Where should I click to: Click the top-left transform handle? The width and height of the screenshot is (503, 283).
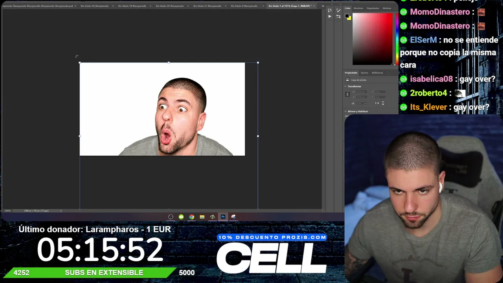pyautogui.click(x=80, y=62)
